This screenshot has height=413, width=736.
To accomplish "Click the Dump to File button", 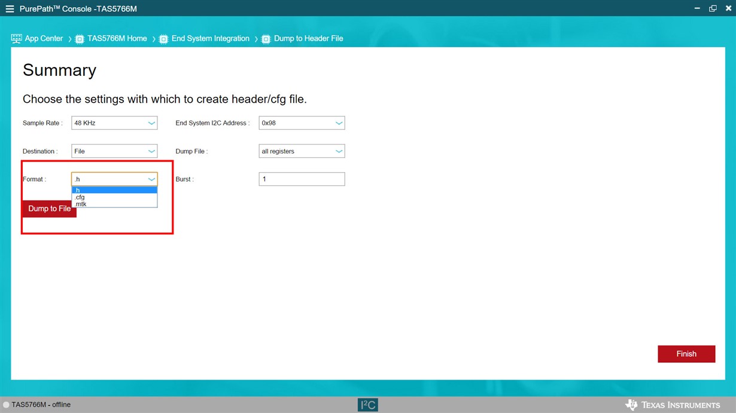I will [49, 209].
